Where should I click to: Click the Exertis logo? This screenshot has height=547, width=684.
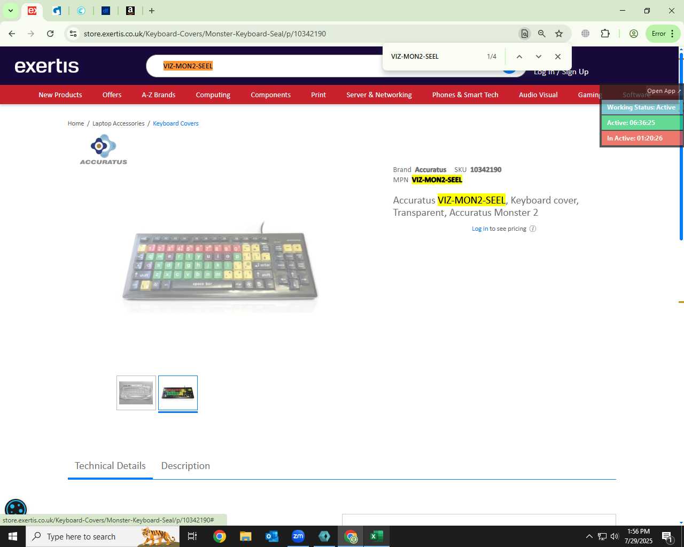pos(47,66)
